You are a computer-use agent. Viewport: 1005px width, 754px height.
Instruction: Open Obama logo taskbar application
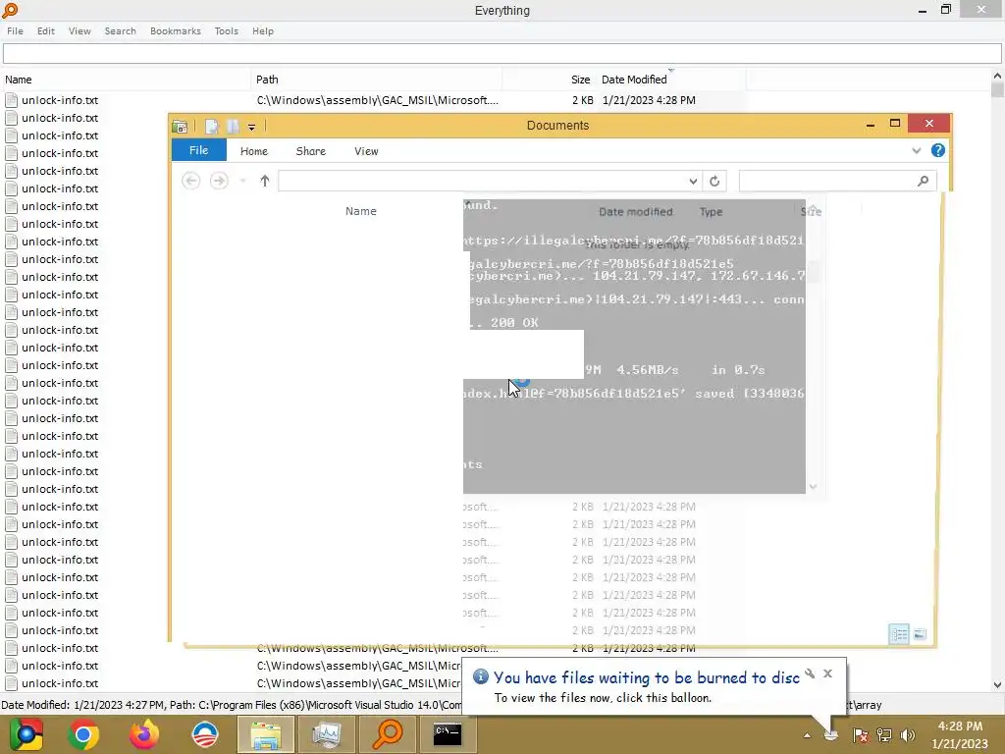205,734
